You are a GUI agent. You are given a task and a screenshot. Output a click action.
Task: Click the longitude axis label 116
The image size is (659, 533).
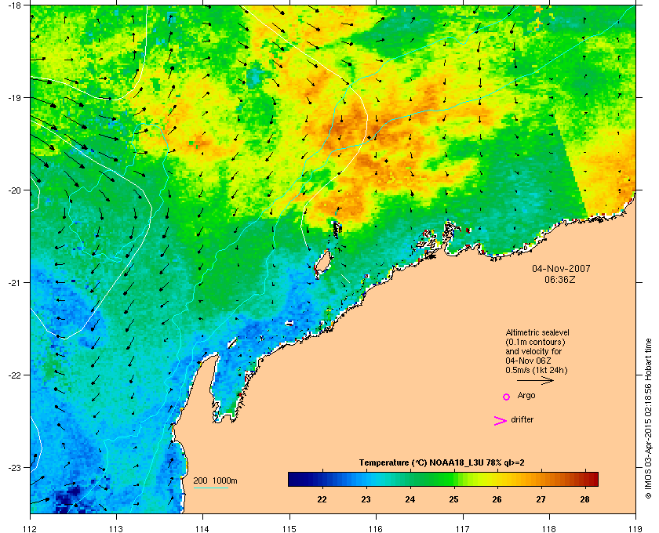(376, 528)
